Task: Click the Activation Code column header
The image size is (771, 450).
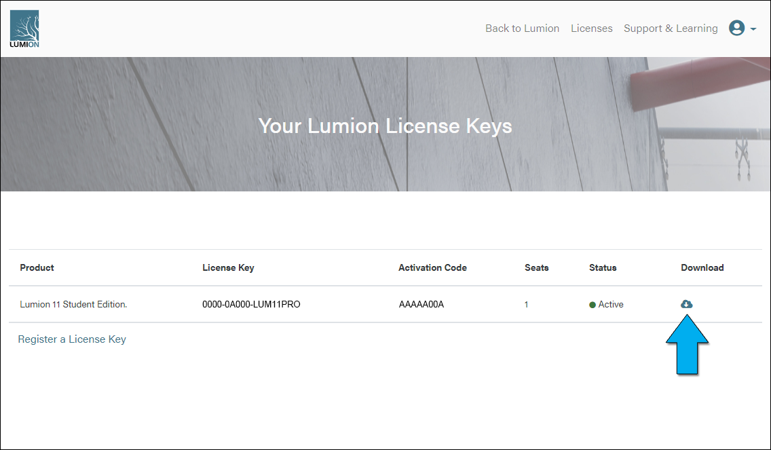Action: click(x=432, y=267)
